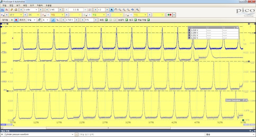The height and width of the screenshot is (137, 256).
Task: Toggle the channel labels (채널 라벨) panel
Action: click(x=148, y=20)
